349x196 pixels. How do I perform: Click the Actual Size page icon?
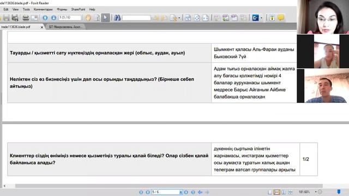[x=188, y=18]
